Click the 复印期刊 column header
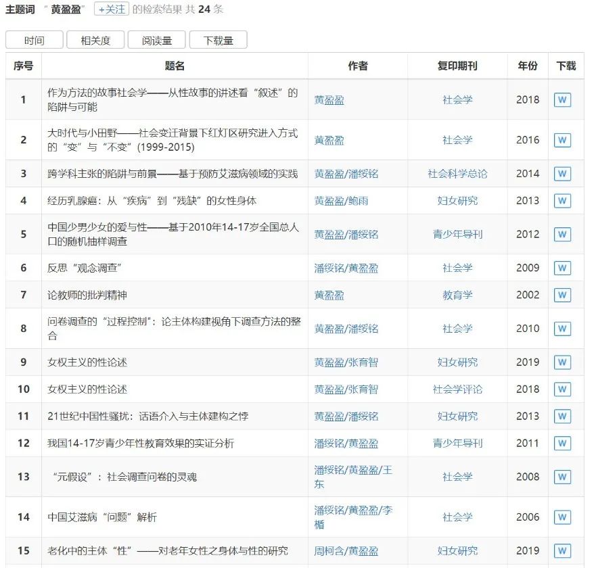Screen dimensions: 596x568 [457, 66]
